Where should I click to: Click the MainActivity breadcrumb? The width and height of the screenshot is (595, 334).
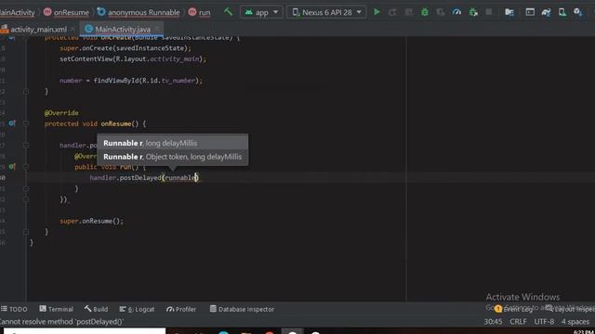(x=17, y=12)
